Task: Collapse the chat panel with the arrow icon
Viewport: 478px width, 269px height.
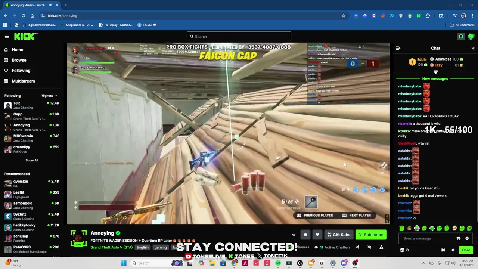Action: (398, 48)
